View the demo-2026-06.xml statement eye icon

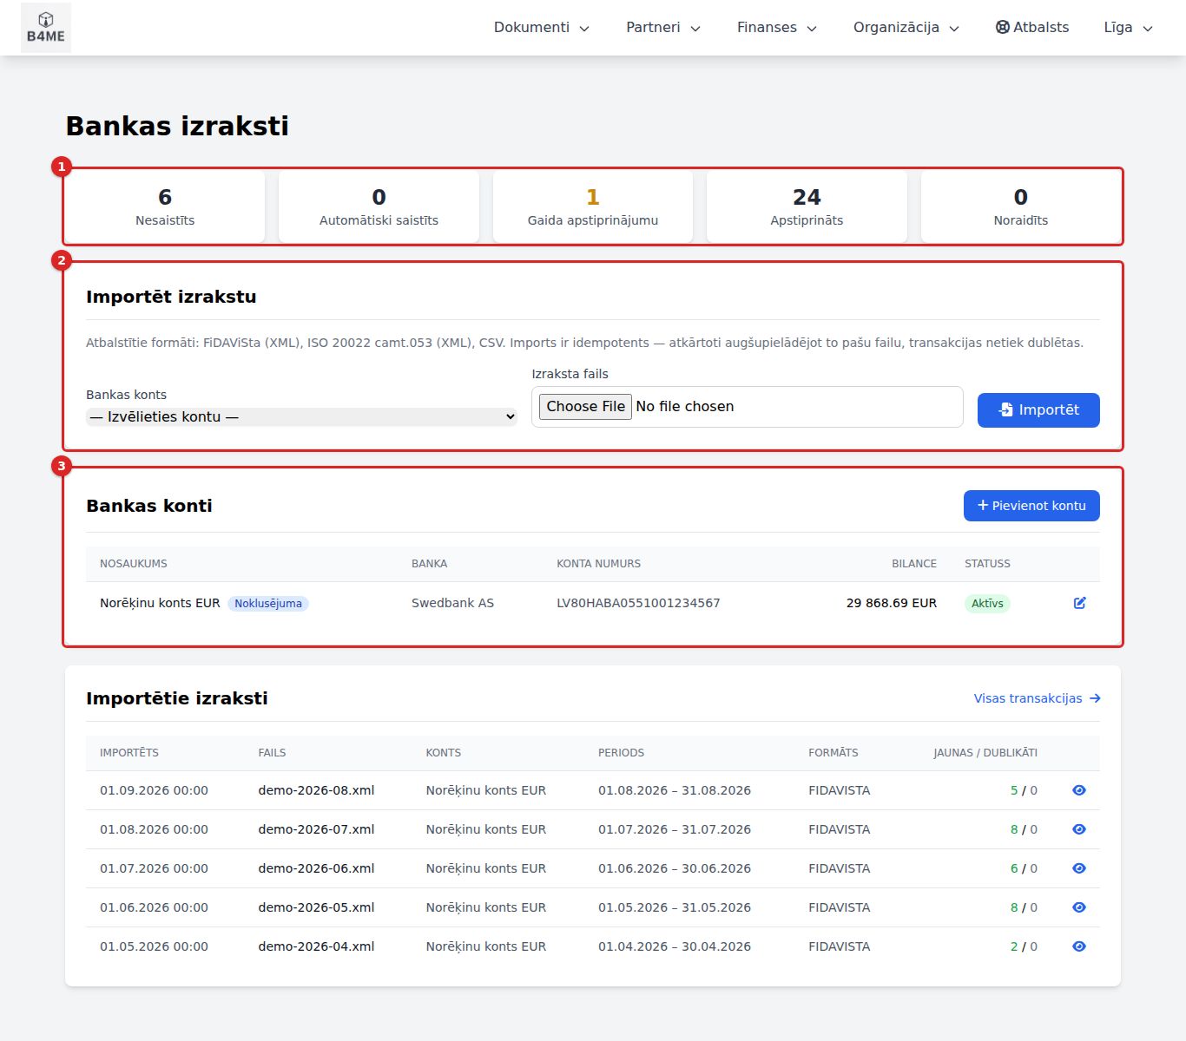[1079, 868]
